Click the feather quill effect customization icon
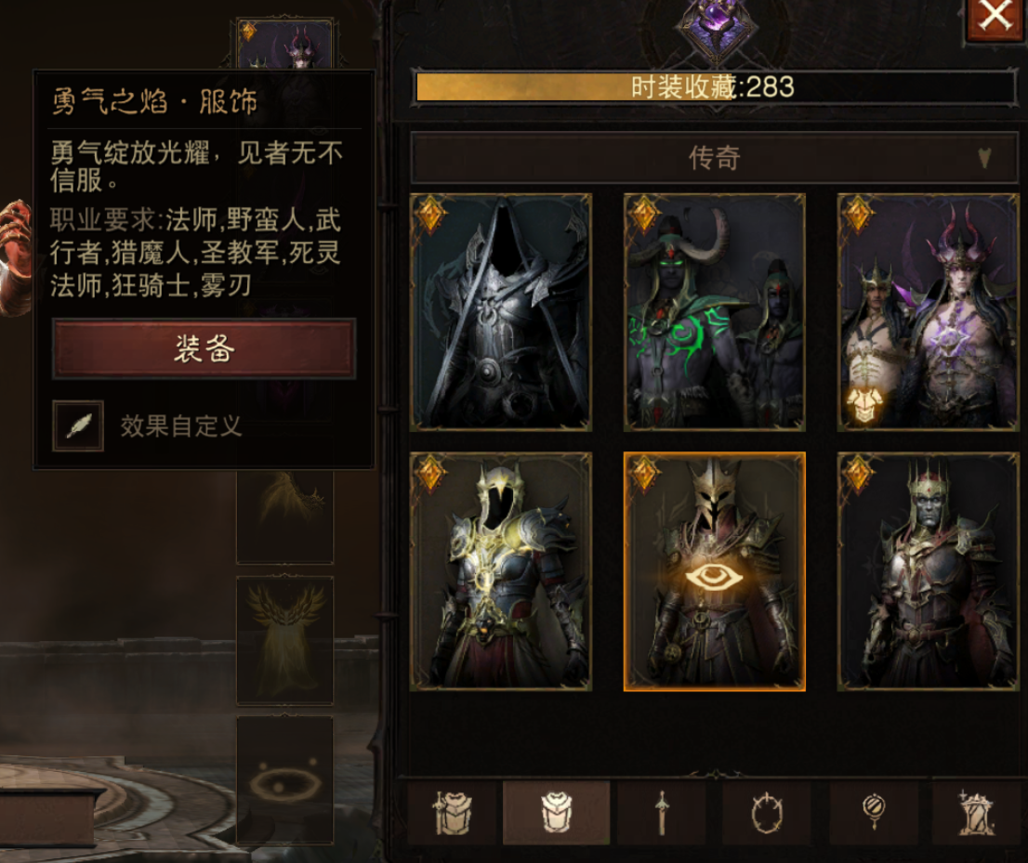 click(78, 426)
